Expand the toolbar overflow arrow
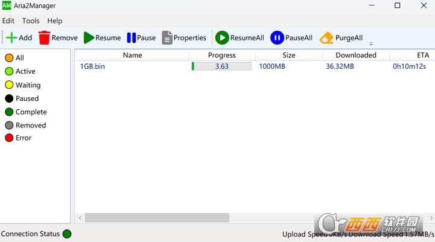The image size is (435, 242). [371, 44]
